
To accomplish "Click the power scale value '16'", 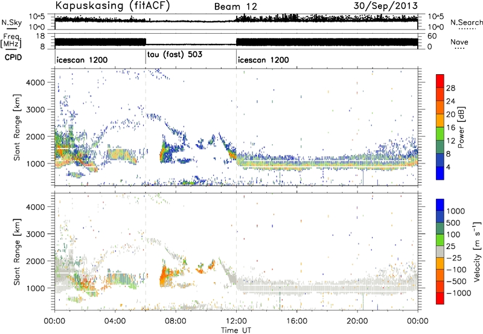I will tap(450, 128).
